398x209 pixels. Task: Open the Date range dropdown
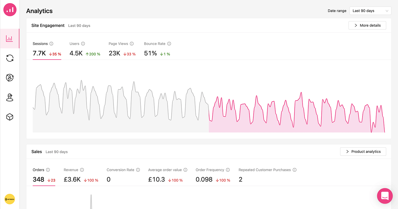coord(370,11)
